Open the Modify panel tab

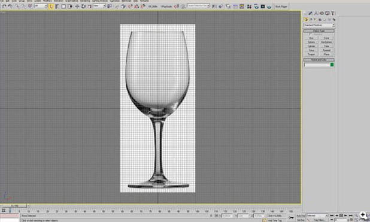click(311, 13)
